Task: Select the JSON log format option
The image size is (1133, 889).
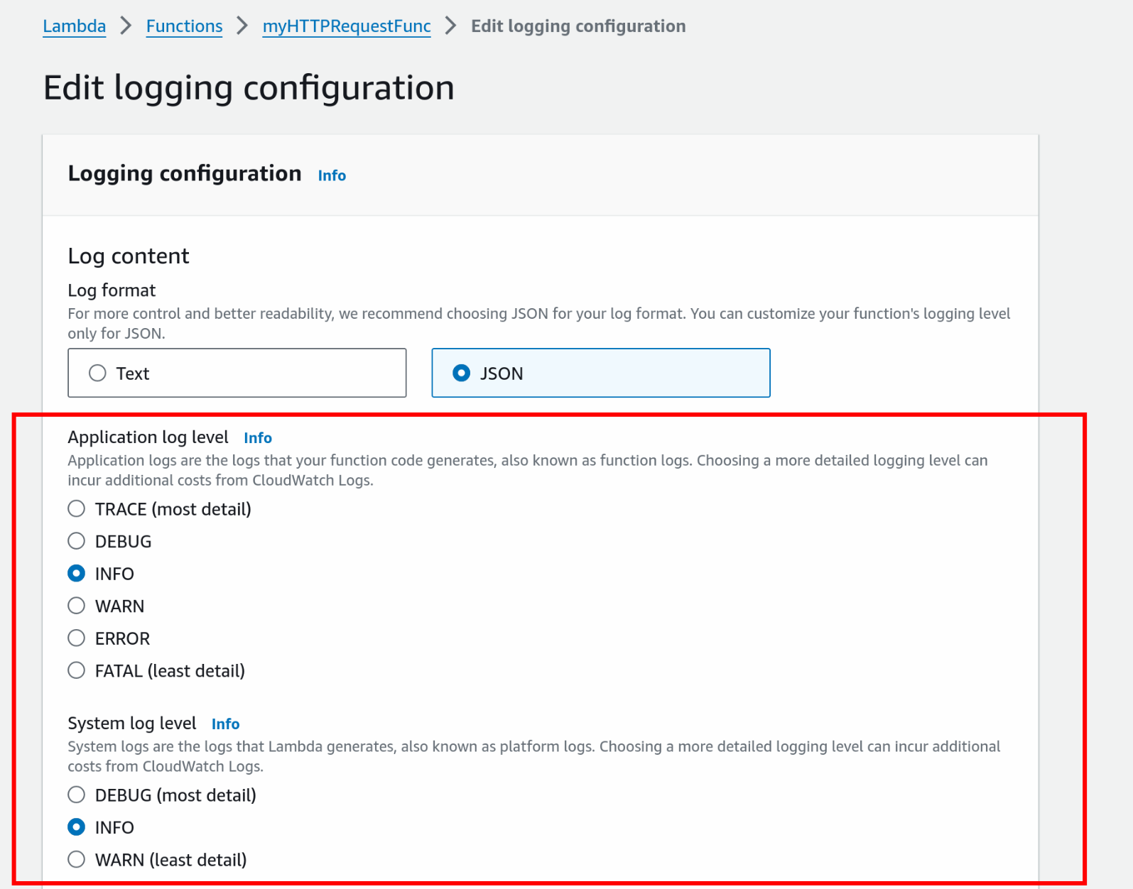Action: pos(462,373)
